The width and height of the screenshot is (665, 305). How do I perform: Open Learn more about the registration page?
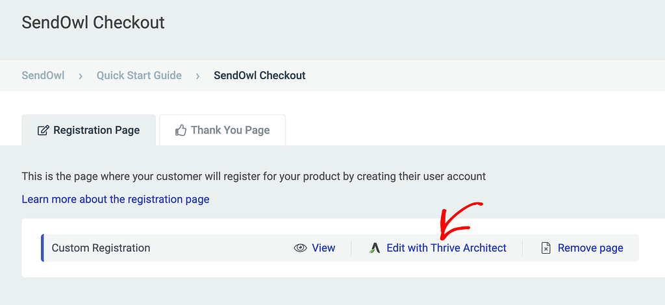point(116,199)
